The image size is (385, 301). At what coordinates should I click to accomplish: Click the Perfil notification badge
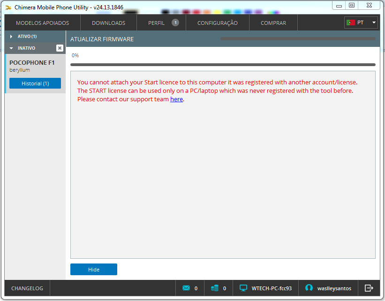pos(175,23)
